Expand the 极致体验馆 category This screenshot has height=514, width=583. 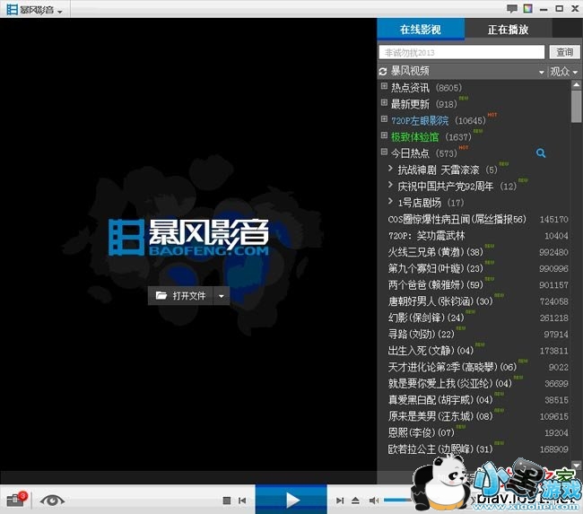tap(384, 135)
